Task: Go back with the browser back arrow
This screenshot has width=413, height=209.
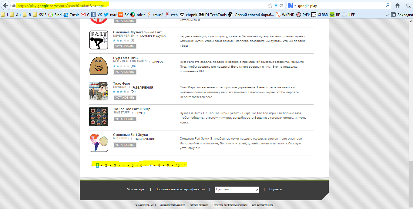Action: coord(5,5)
